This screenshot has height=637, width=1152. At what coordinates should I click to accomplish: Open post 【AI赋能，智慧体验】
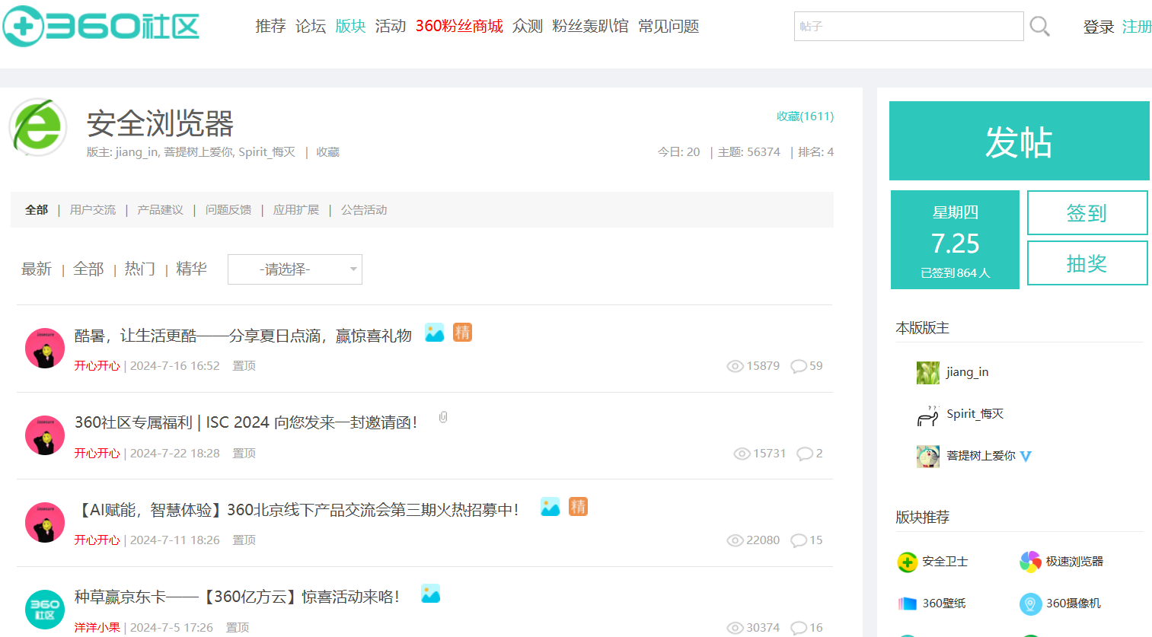(297, 510)
